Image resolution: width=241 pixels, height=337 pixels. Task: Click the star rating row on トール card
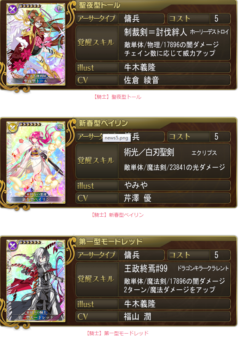pyautogui.click(x=30, y=6)
